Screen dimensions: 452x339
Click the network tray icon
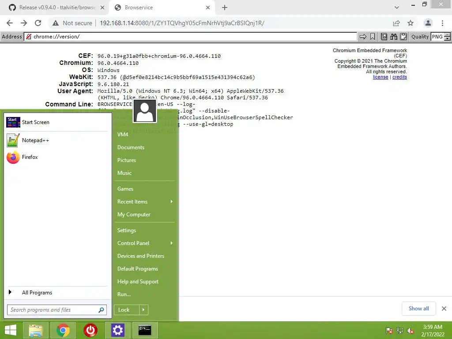pyautogui.click(x=400, y=331)
